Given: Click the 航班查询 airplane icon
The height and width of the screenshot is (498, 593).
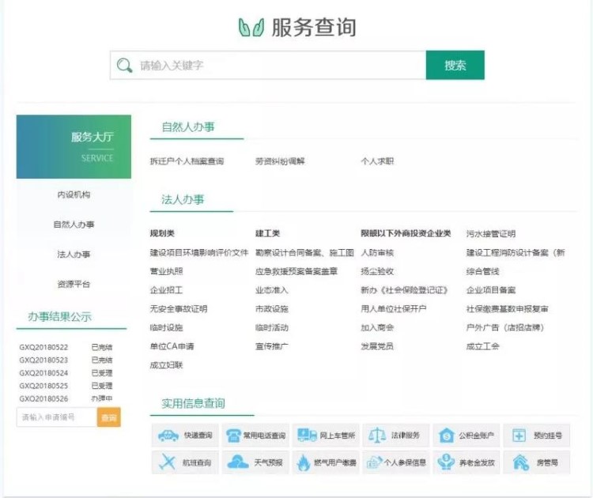Looking at the screenshot, I should coord(167,462).
